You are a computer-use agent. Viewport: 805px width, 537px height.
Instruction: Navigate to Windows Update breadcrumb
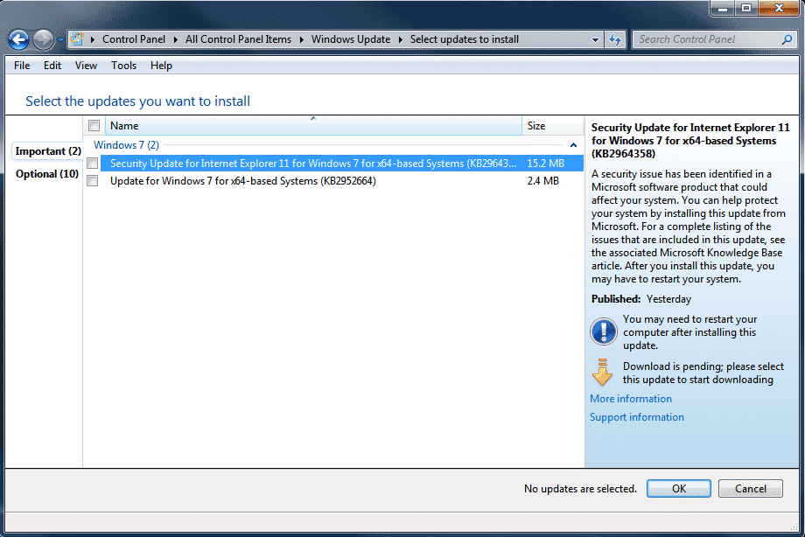pos(351,39)
